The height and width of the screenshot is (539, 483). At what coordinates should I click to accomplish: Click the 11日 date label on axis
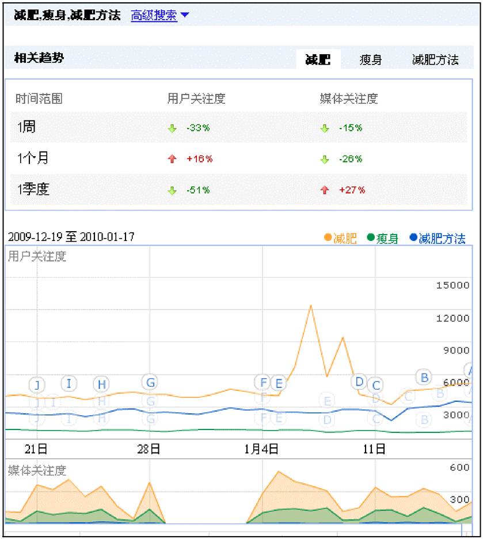pyautogui.click(x=374, y=449)
